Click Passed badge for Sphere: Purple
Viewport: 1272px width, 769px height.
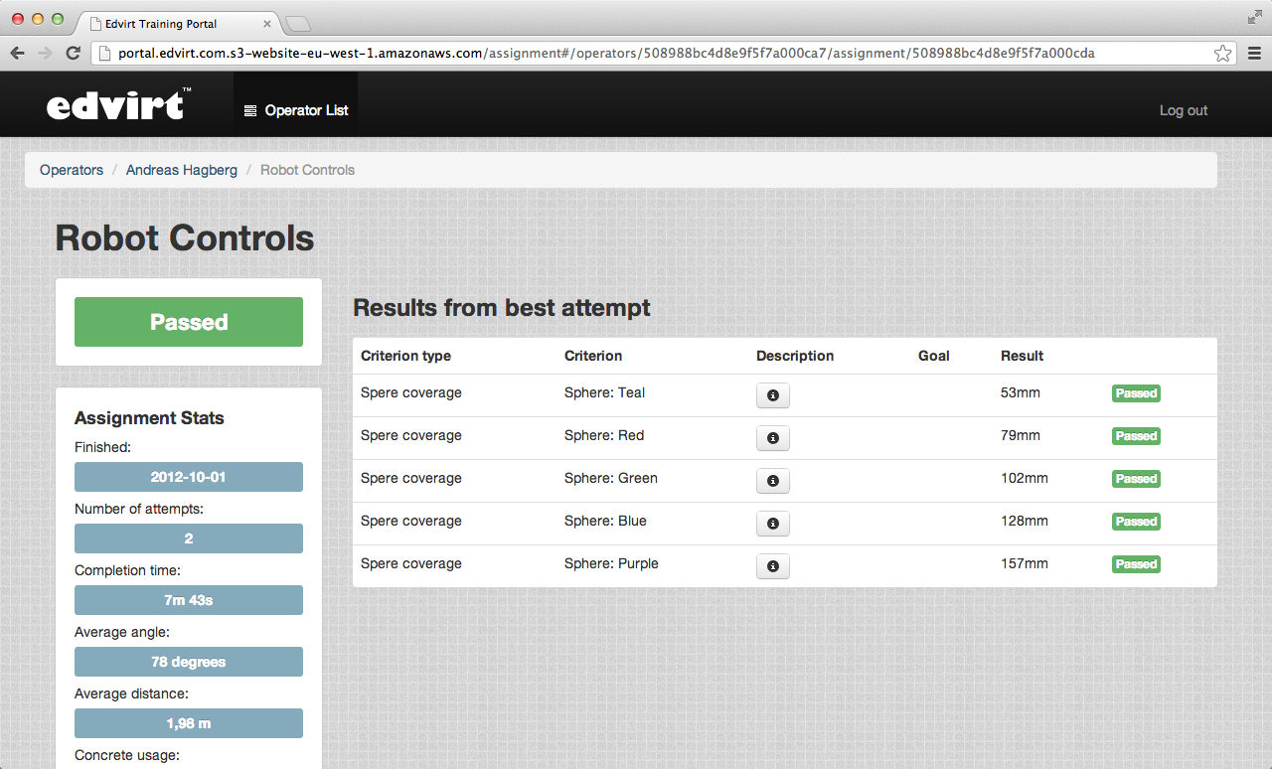[x=1136, y=564]
